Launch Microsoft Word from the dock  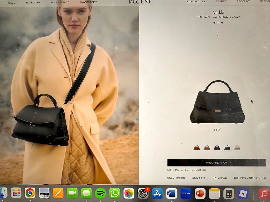[x=171, y=193]
